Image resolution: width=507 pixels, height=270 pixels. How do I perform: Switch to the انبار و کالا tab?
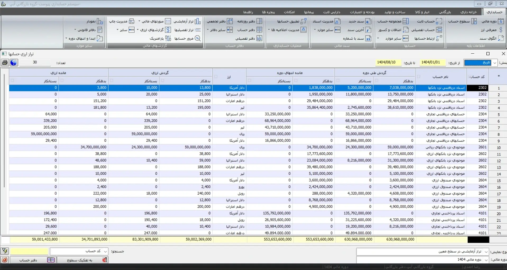[422, 12]
